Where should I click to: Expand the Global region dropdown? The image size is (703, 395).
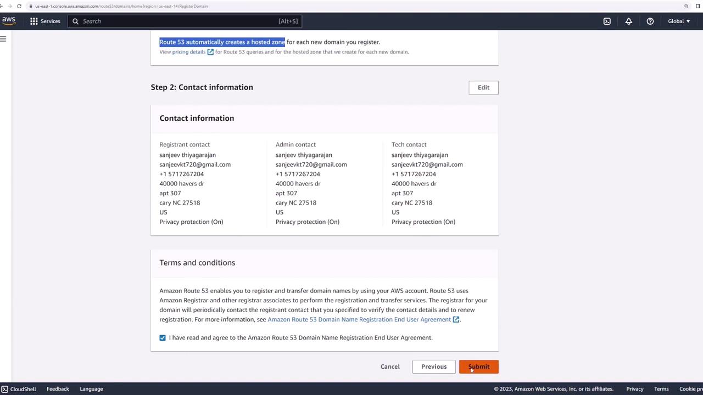(x=679, y=21)
